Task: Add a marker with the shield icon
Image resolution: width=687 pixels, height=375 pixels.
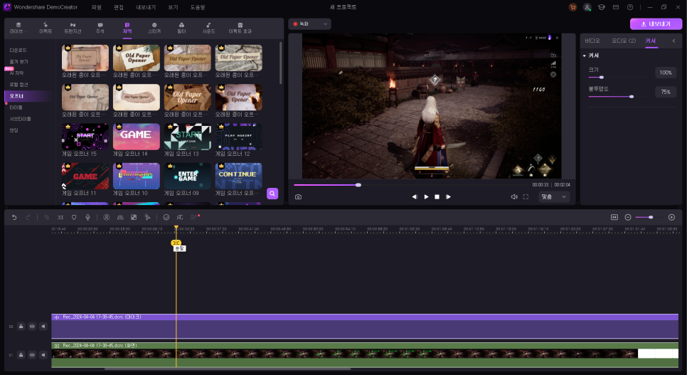Action: (x=74, y=217)
